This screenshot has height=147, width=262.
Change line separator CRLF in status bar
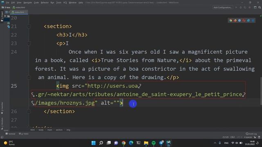pyautogui.click(x=233, y=137)
